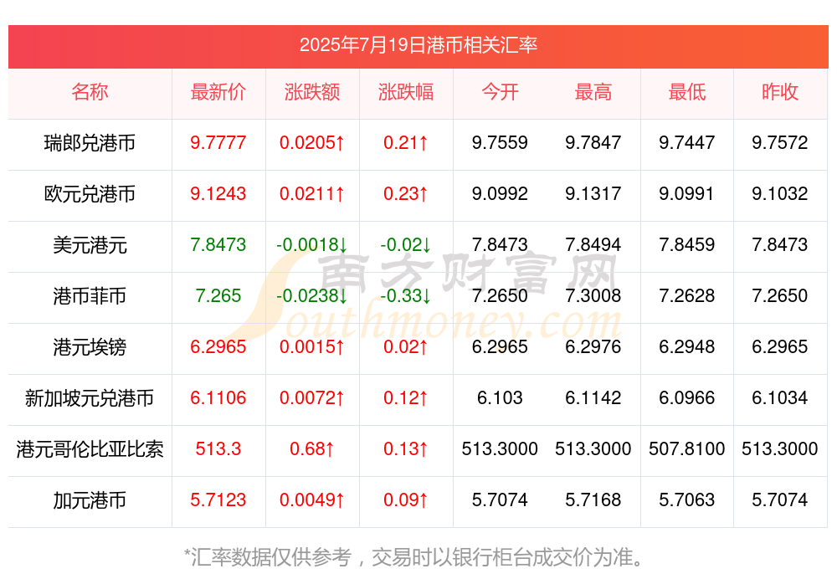Click latest price 5.7123
Screen dimensions: 837x584
click(x=218, y=500)
